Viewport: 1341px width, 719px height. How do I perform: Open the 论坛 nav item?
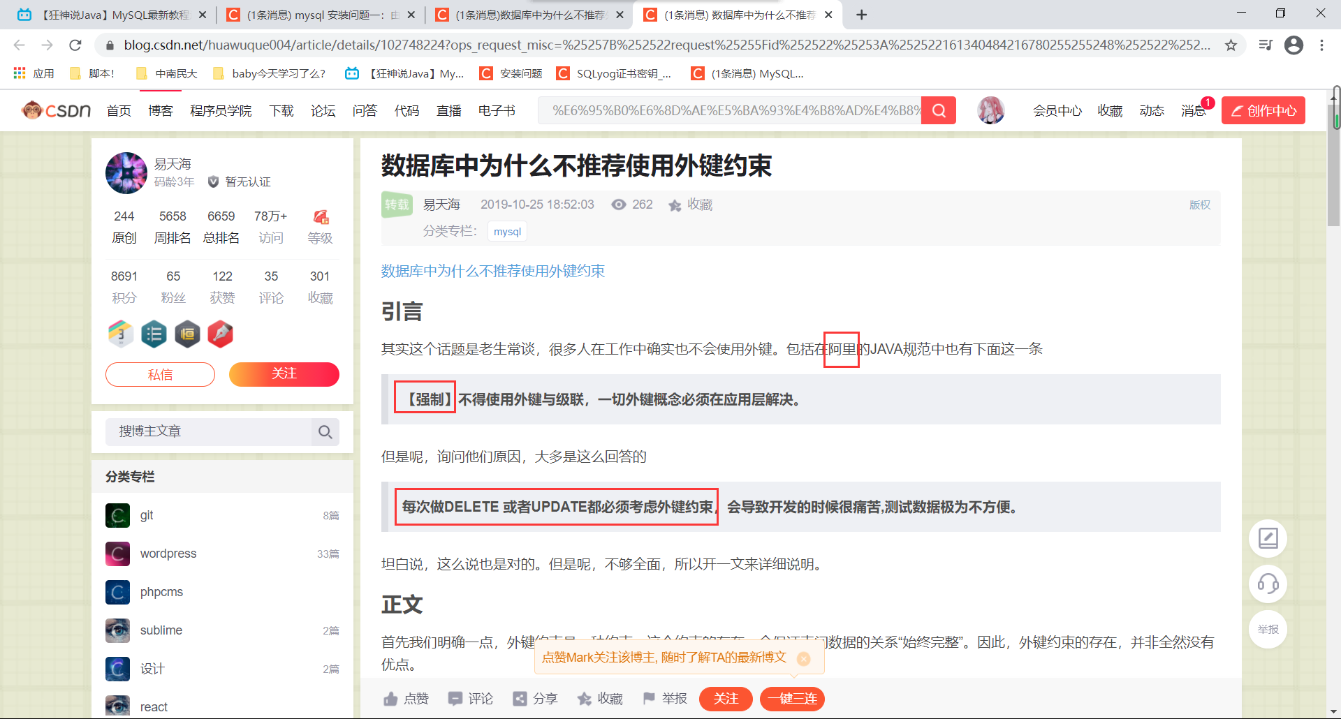point(323,110)
